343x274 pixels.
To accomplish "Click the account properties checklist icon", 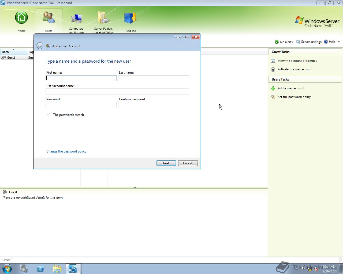I will tap(273, 61).
